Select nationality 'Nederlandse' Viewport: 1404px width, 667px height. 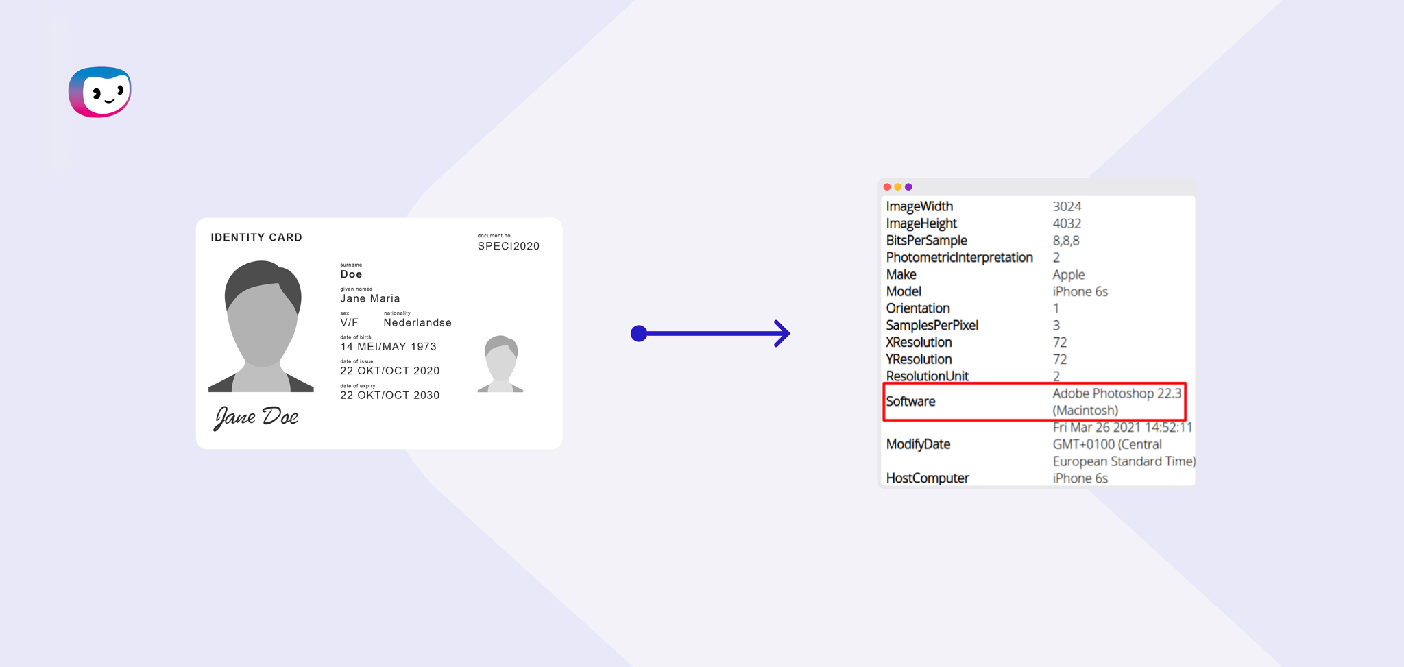point(417,322)
